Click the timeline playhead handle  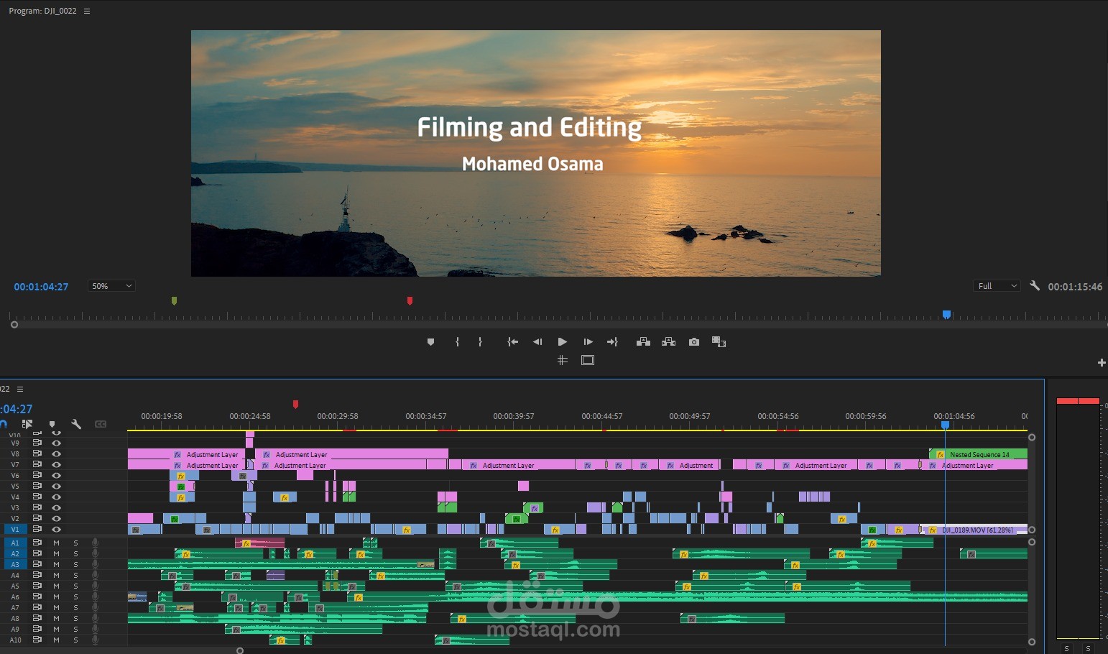[946, 425]
